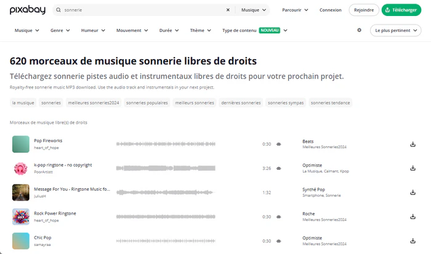Expand the Humeur filter
Viewport: 431px width, 254px height.
[x=93, y=30]
